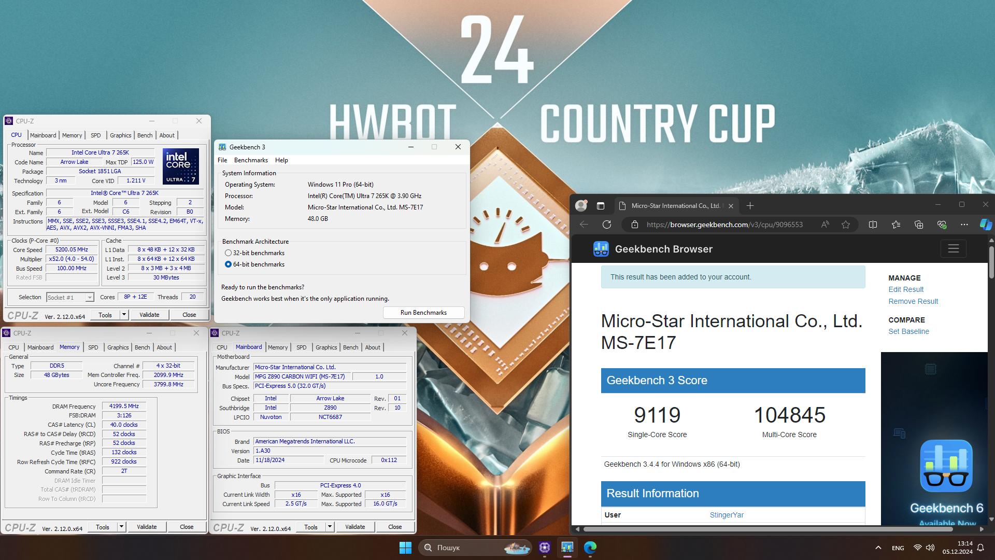
Task: Expand Tools dropdown arrow in mainboard CPU-Z
Action: (330, 527)
